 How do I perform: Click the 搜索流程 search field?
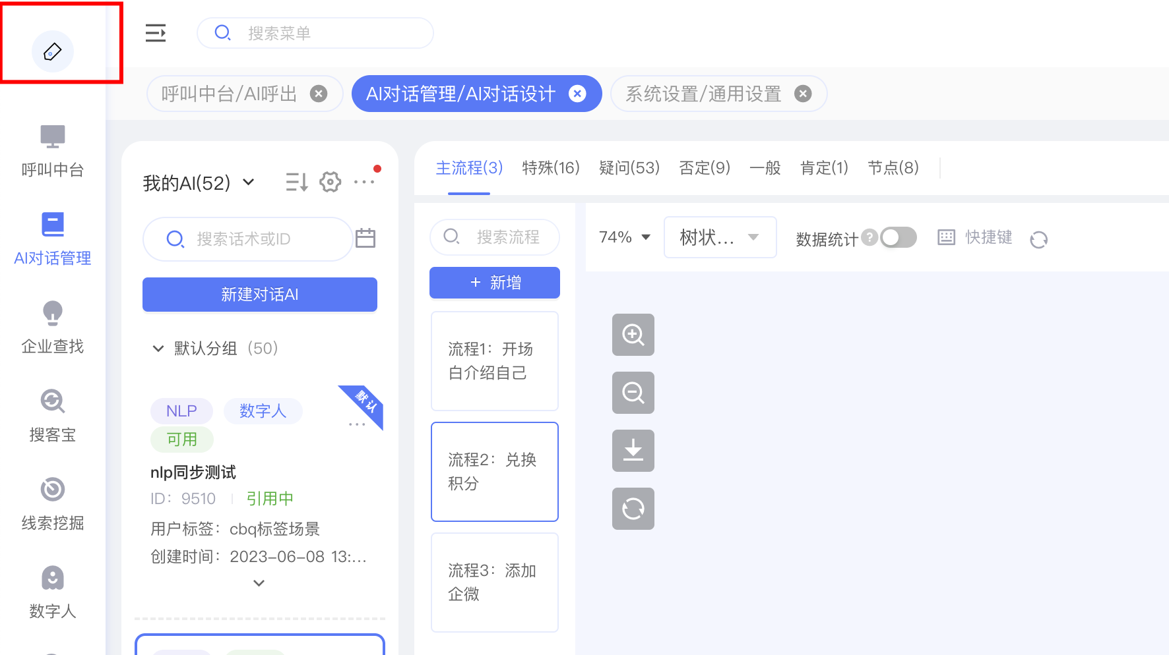point(495,237)
